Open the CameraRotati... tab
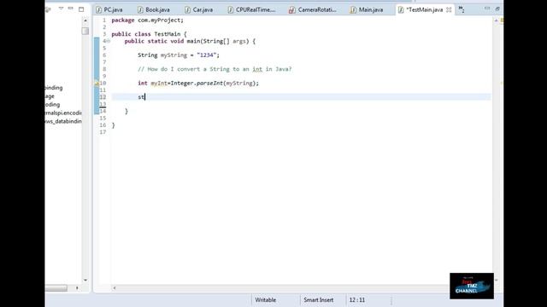This screenshot has width=547, height=307. tap(313, 9)
